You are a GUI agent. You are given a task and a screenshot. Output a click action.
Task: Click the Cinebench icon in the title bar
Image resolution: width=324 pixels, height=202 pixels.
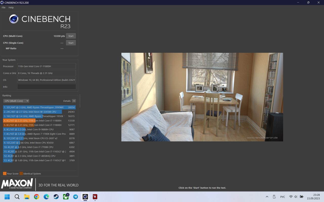[2, 3]
